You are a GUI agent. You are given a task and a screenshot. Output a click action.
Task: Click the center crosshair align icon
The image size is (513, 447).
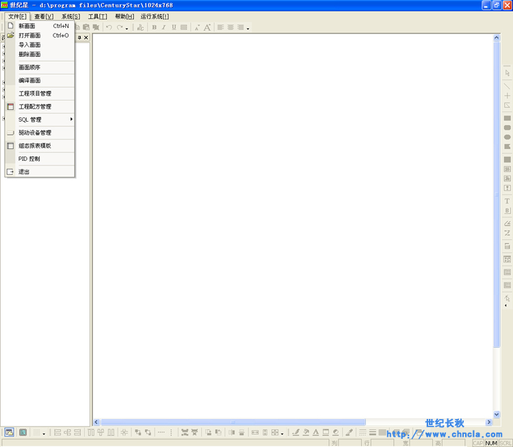click(x=124, y=433)
